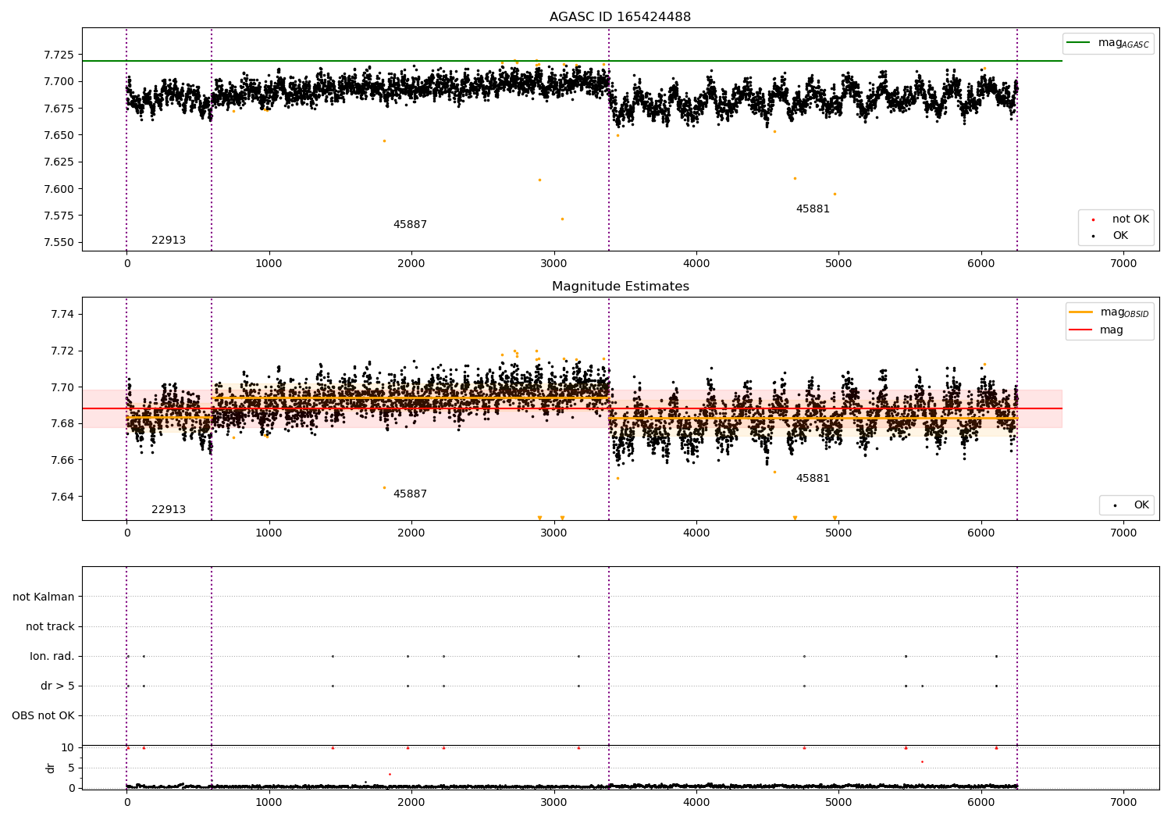Click obsid annotation 45887 in the AGASC plot
1171x820 pixels.
coord(410,225)
